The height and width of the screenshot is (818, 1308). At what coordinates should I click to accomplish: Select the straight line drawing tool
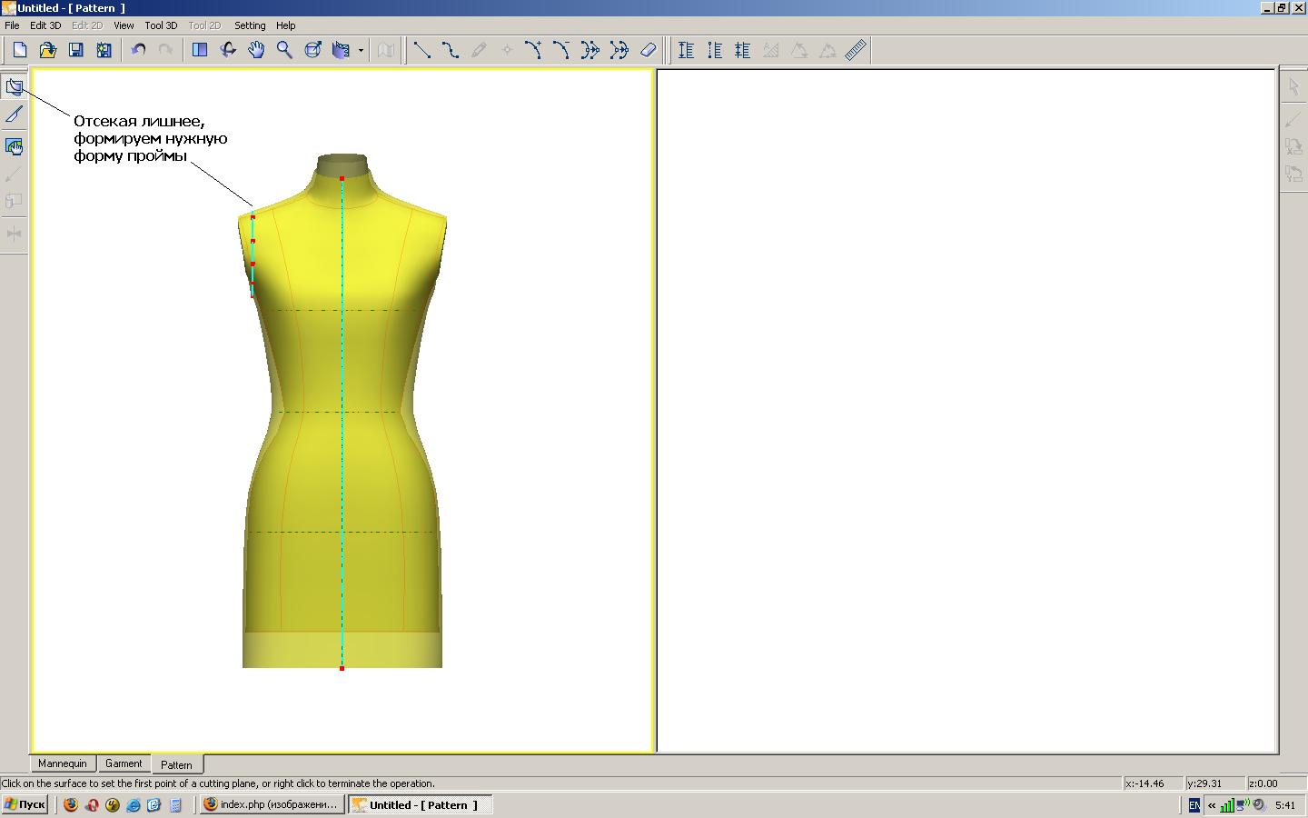tap(422, 50)
